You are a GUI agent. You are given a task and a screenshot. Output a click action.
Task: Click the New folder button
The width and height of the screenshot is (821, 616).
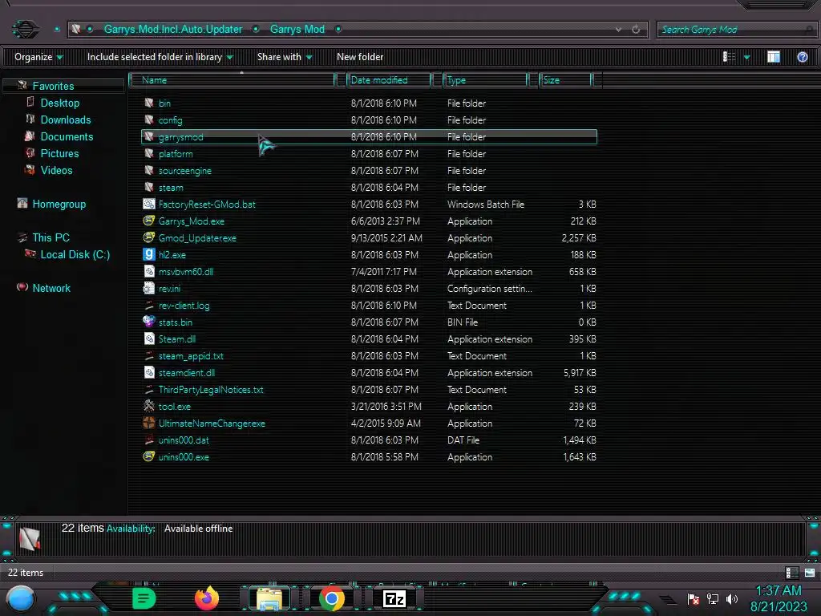[360, 57]
